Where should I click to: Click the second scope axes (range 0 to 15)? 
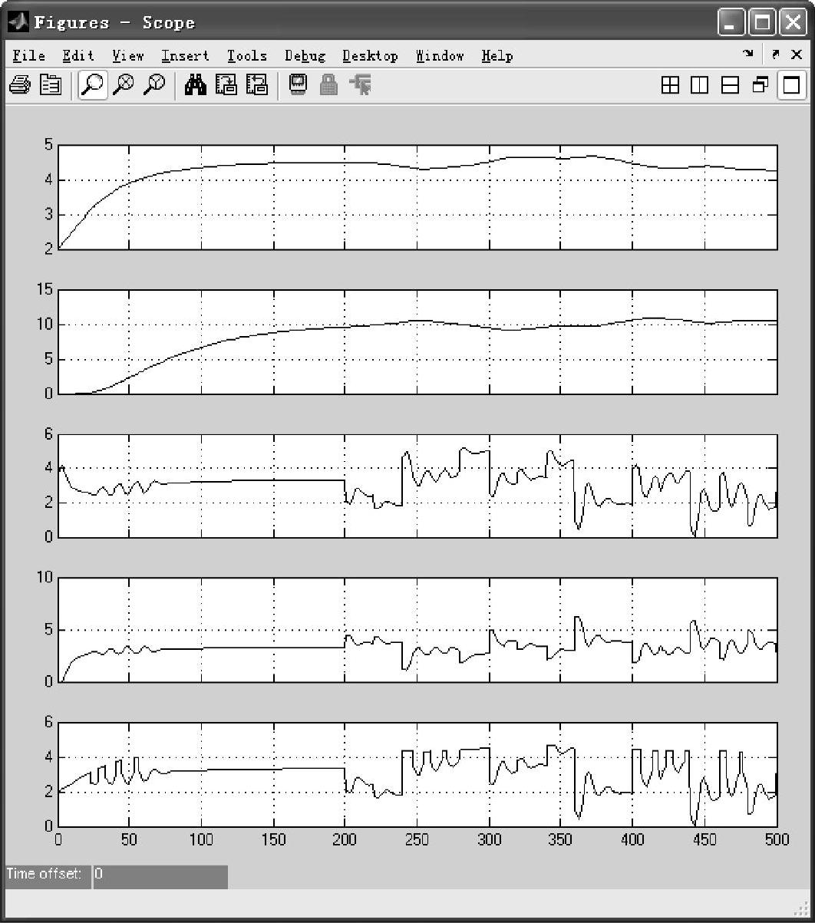point(417,342)
